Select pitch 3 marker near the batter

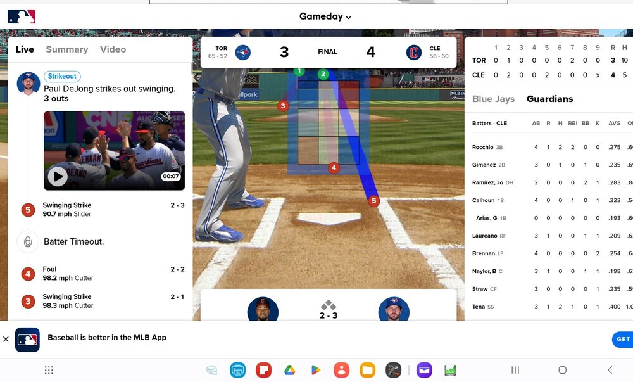coord(283,106)
